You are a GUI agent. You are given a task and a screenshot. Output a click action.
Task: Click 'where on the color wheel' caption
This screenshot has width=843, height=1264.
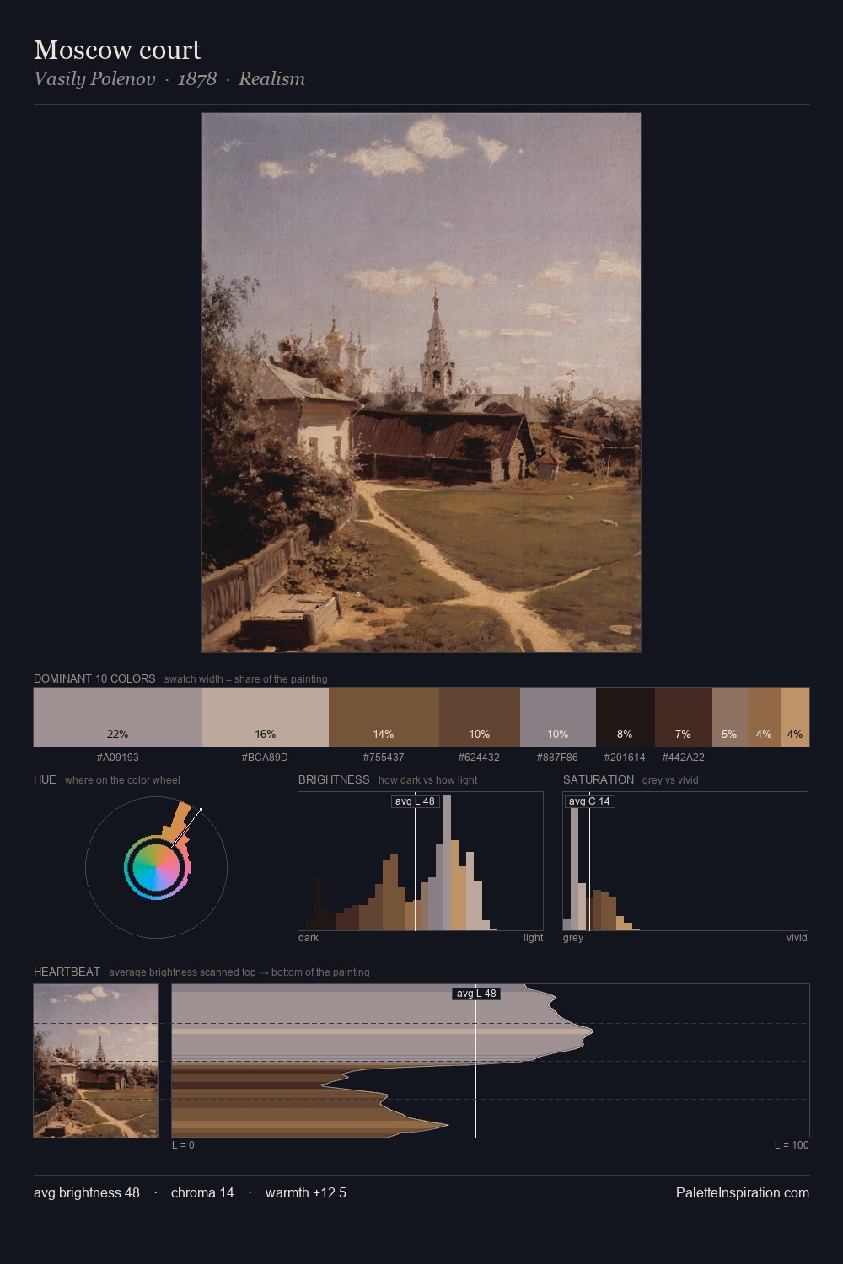coord(122,780)
